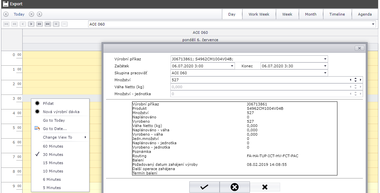This screenshot has width=380, height=193.
Task: Jump to the last resource page
Action: (48, 24)
